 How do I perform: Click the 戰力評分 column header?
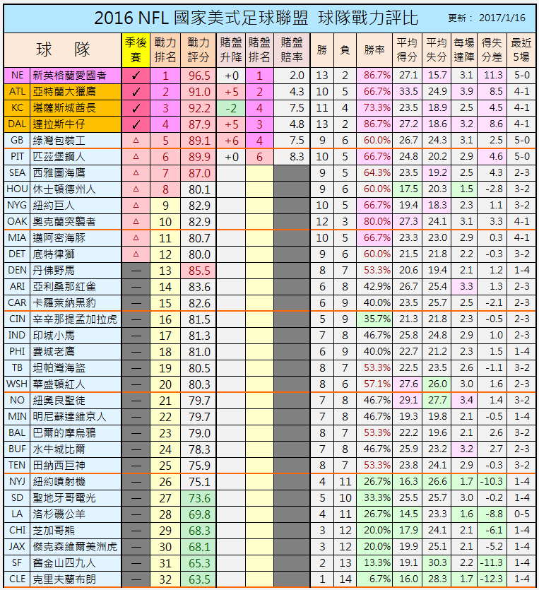coord(199,49)
